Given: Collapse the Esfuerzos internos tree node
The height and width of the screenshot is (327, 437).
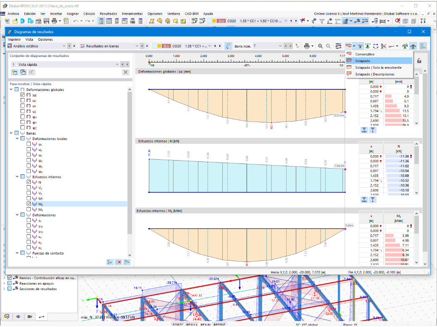Looking at the screenshot, I should (x=17, y=176).
